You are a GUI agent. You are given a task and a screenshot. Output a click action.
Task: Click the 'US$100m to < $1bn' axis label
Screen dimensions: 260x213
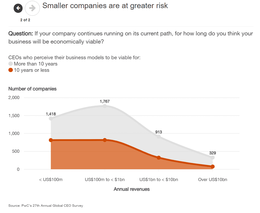105,180
